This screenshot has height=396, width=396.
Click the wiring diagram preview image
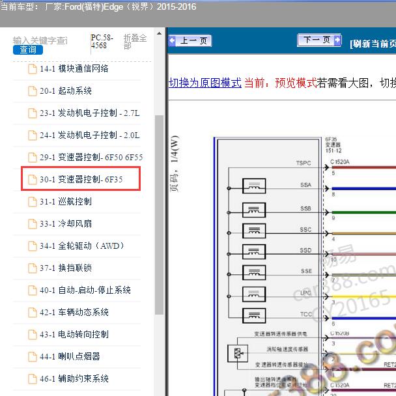click(305, 266)
